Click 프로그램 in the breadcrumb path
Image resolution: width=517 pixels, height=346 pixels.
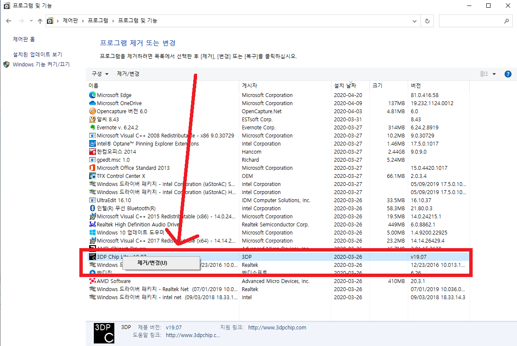point(98,21)
